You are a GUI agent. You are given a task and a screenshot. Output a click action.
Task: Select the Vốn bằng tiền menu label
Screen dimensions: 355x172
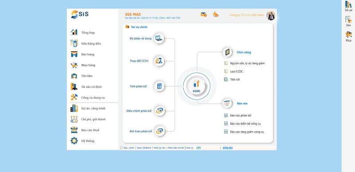pos(91,44)
